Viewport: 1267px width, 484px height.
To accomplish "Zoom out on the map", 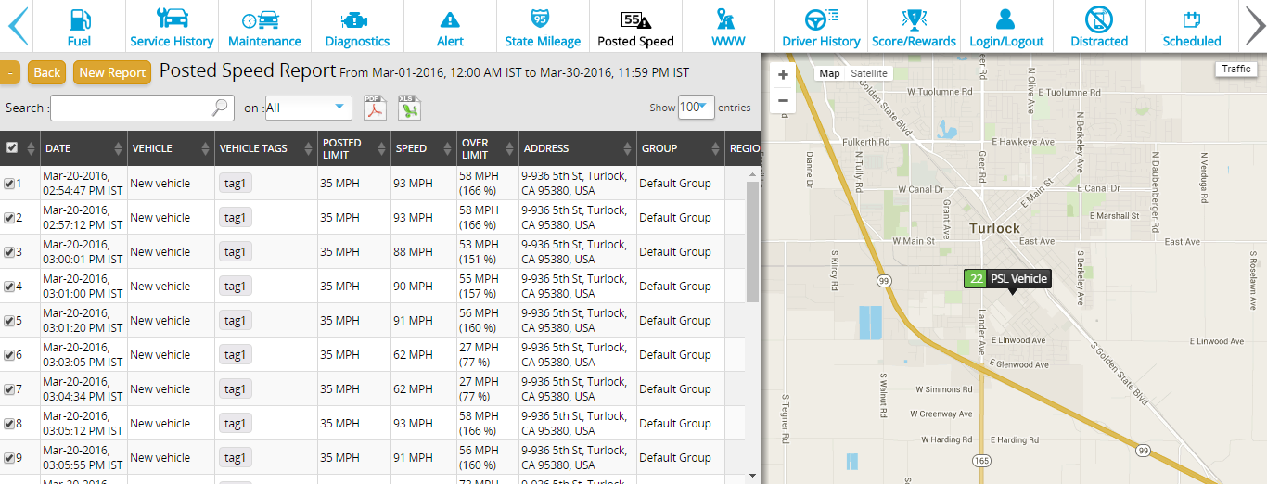I will (x=783, y=100).
